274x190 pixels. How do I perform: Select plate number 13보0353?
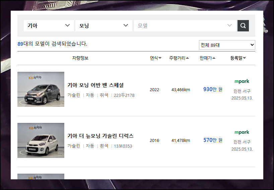[123, 146]
